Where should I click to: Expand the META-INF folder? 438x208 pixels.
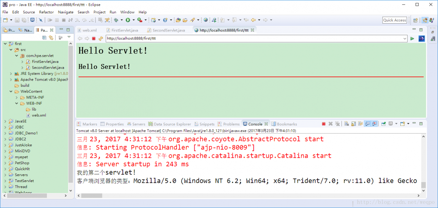(17, 97)
